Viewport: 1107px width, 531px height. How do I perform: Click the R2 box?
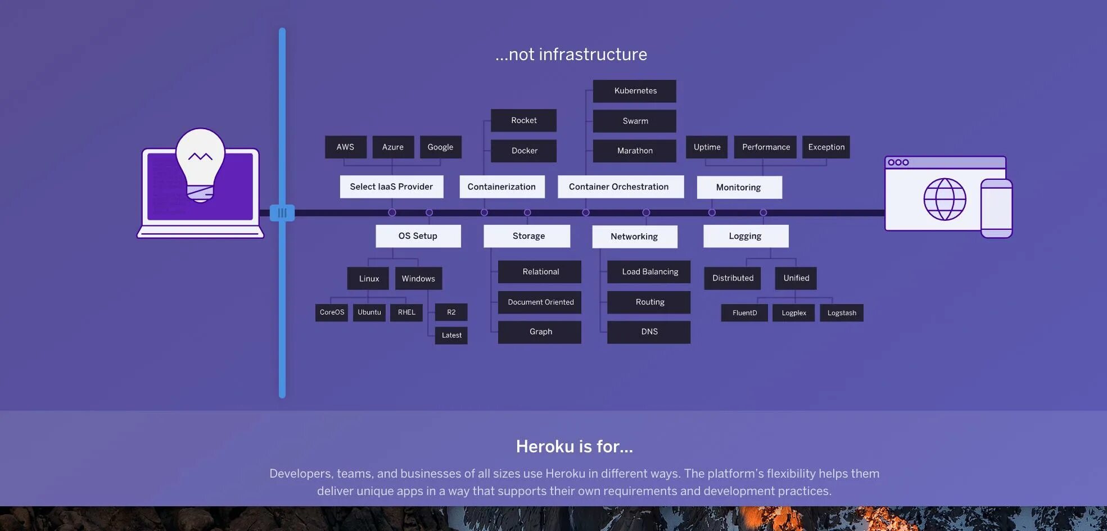coord(451,312)
